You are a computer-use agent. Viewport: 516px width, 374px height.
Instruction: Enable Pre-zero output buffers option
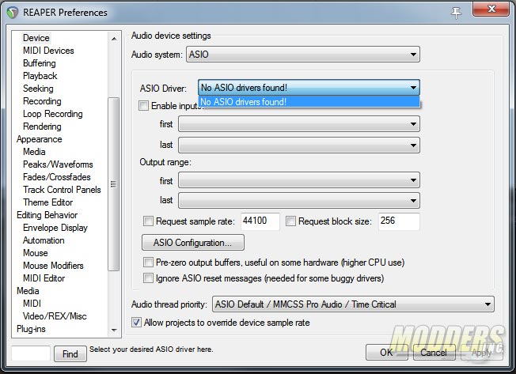(148, 263)
